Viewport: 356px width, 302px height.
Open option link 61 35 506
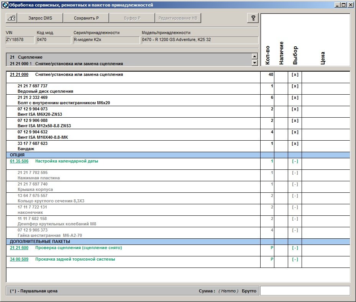tap(19, 161)
